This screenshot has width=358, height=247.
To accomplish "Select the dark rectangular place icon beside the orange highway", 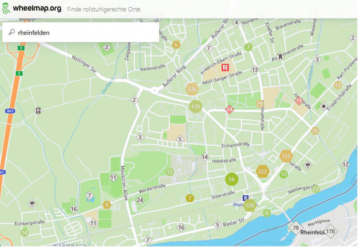I will pyautogui.click(x=38, y=111).
